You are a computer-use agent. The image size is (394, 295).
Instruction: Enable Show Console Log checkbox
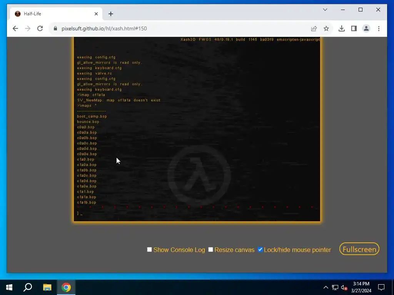click(x=150, y=249)
